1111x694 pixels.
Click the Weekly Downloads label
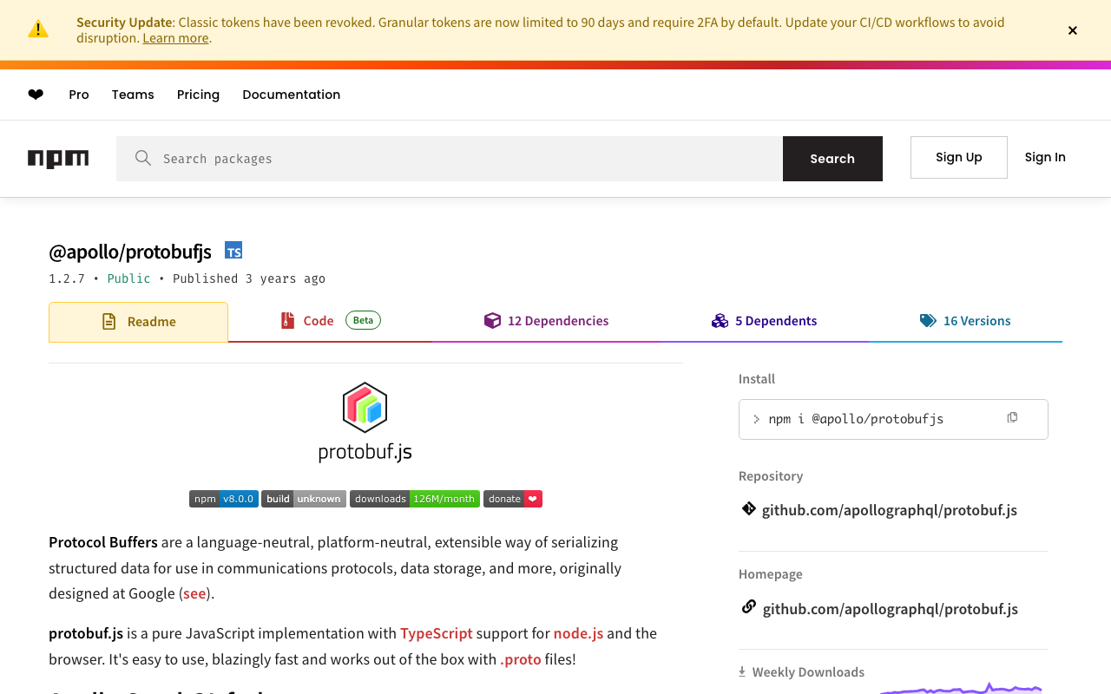808,672
